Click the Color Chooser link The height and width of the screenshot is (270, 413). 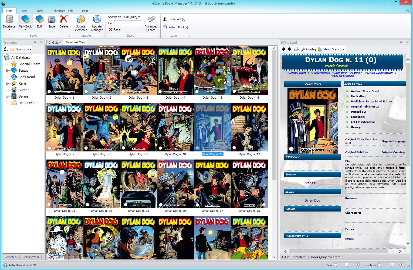tap(344, 76)
